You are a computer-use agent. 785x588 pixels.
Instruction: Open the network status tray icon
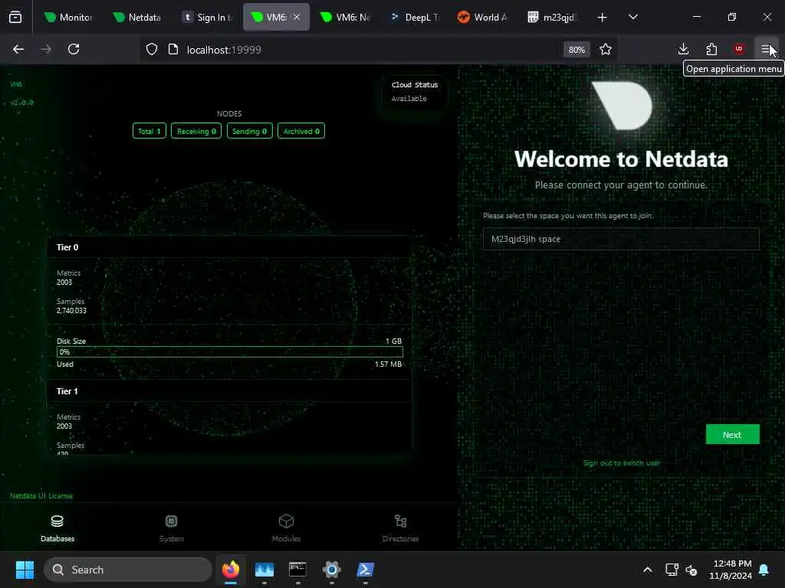tap(672, 570)
